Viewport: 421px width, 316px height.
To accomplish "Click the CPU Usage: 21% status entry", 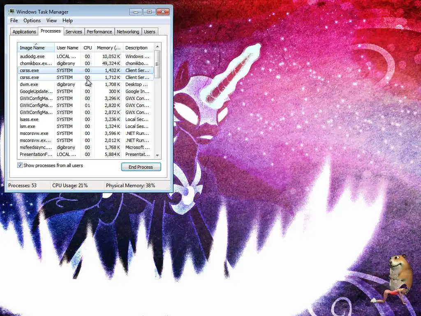I will [x=70, y=186].
